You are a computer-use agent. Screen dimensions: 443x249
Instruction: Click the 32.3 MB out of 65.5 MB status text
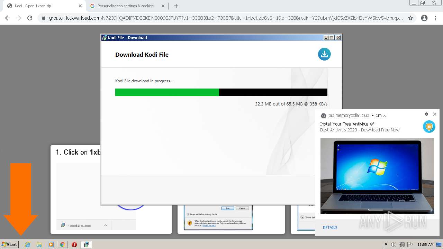pos(291,104)
